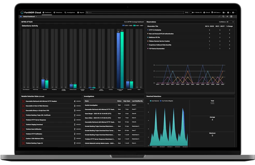Click the edit dashboard pencil icon
This screenshot has width=255, height=165.
pos(219,17)
